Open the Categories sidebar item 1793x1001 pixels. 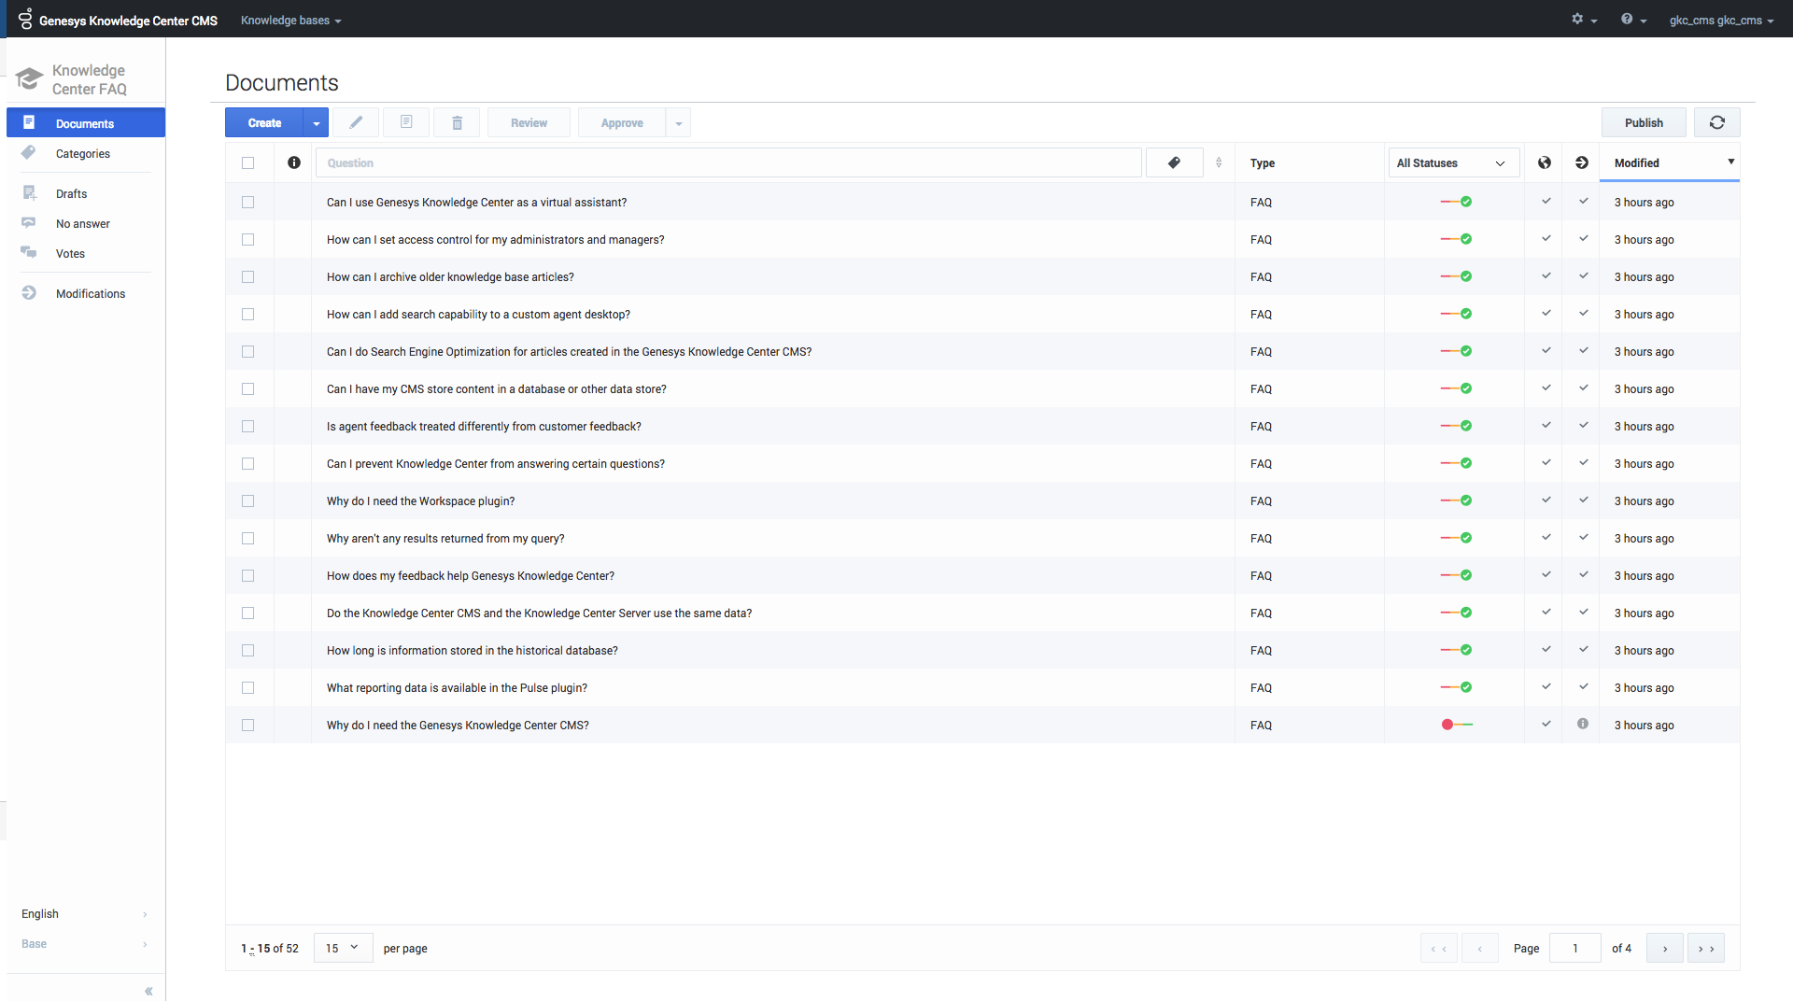83,154
